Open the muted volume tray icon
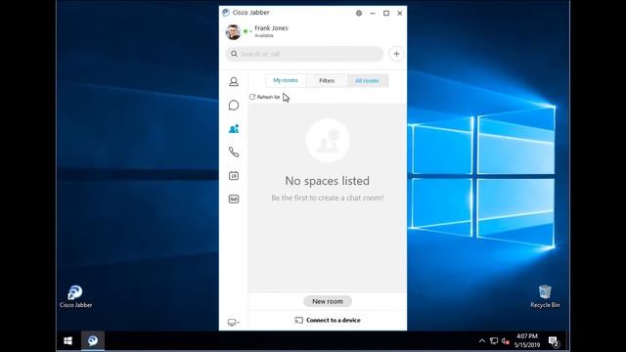626x352 pixels. pos(506,341)
